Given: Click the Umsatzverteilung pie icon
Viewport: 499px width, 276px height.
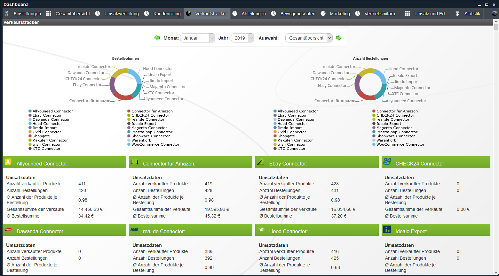Looking at the screenshot, I should [x=98, y=13].
